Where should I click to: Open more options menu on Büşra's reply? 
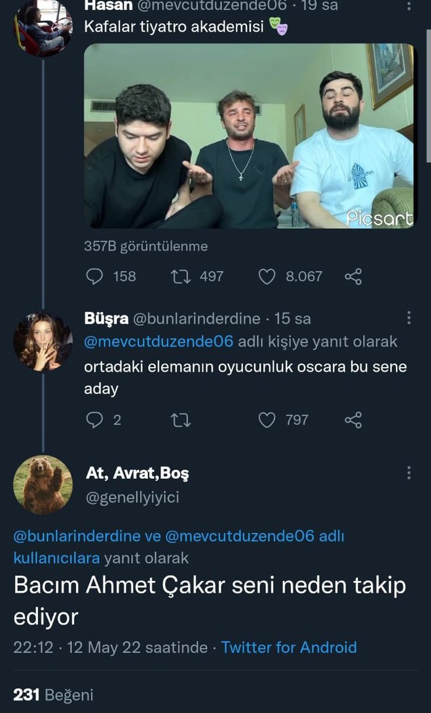pyautogui.click(x=409, y=318)
